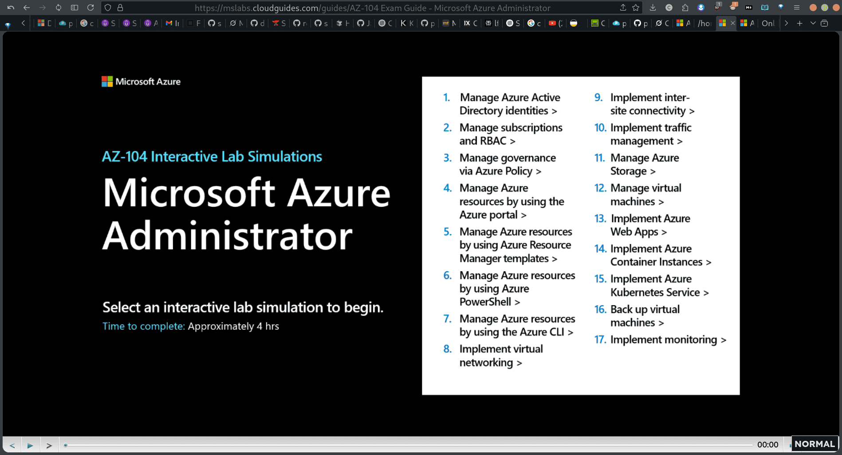Bookmark this page with the star icon
Image resolution: width=842 pixels, height=455 pixels.
point(636,8)
